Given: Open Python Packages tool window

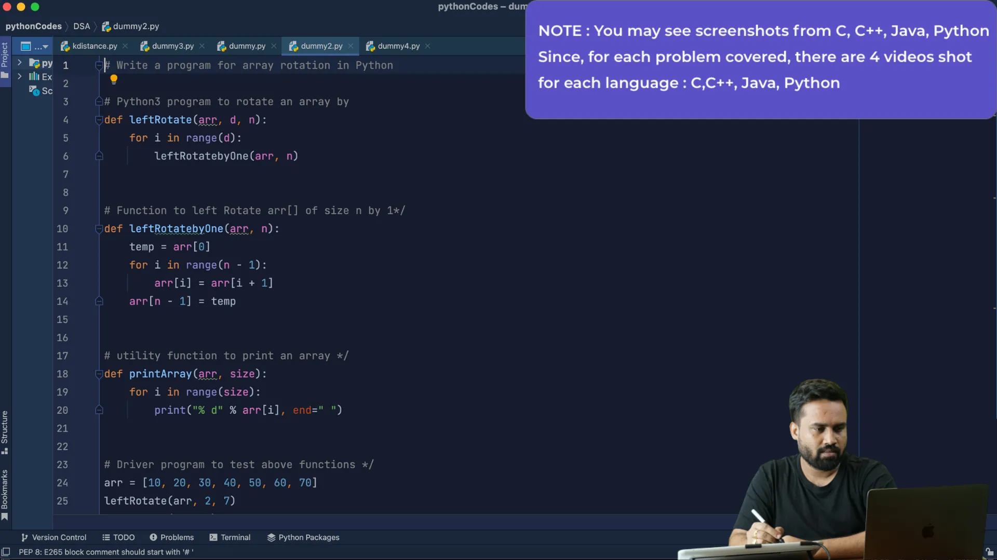Looking at the screenshot, I should click(x=303, y=537).
